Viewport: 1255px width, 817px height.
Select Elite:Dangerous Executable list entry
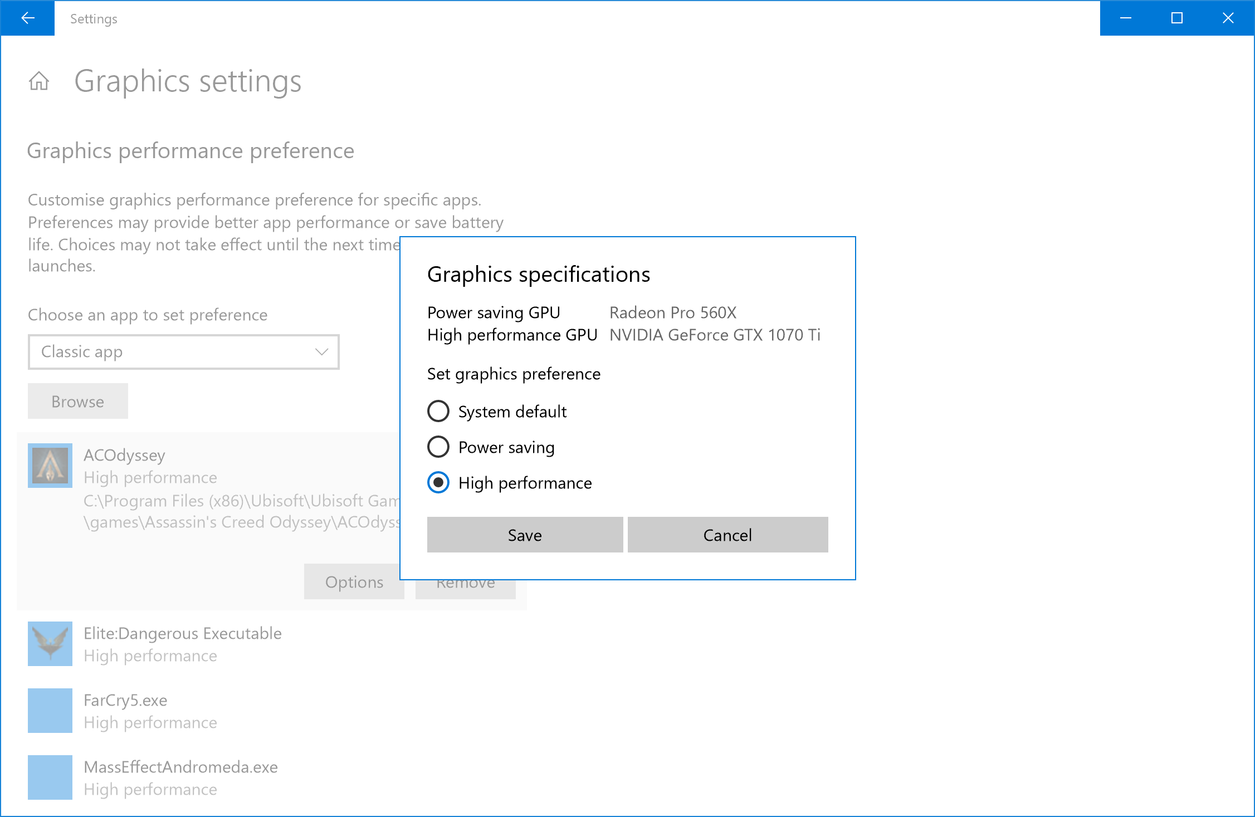click(183, 644)
